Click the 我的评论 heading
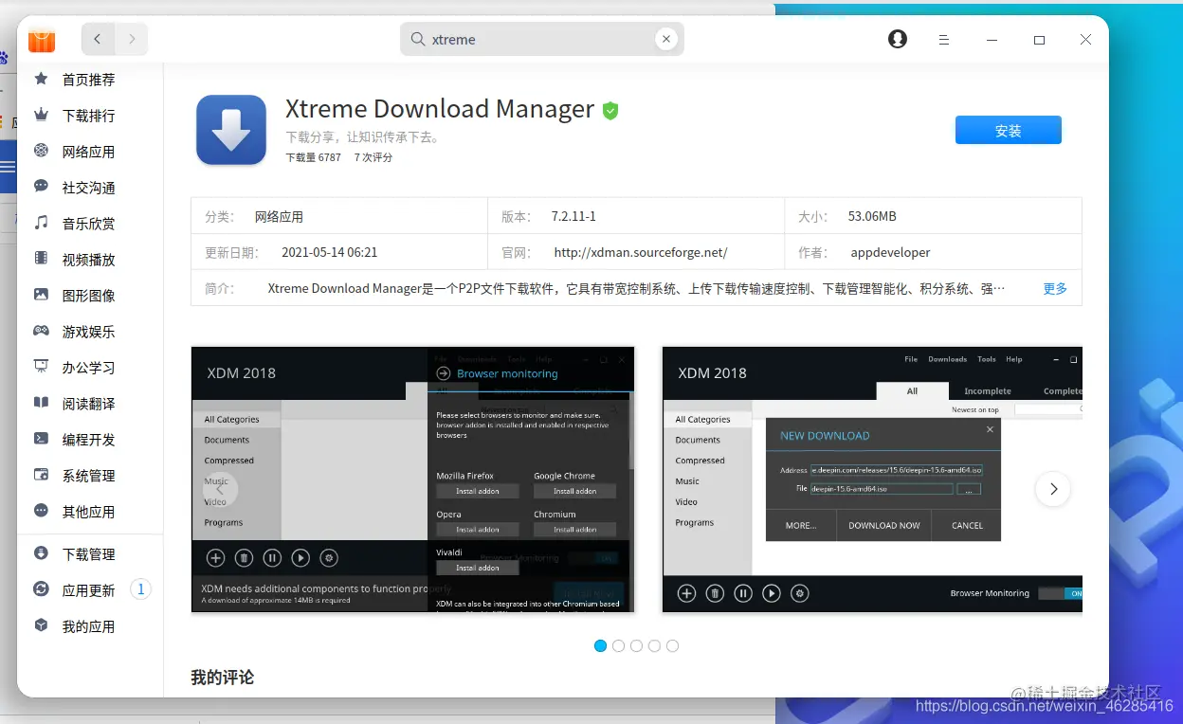Screen dimensions: 1183x724 [x=223, y=677]
